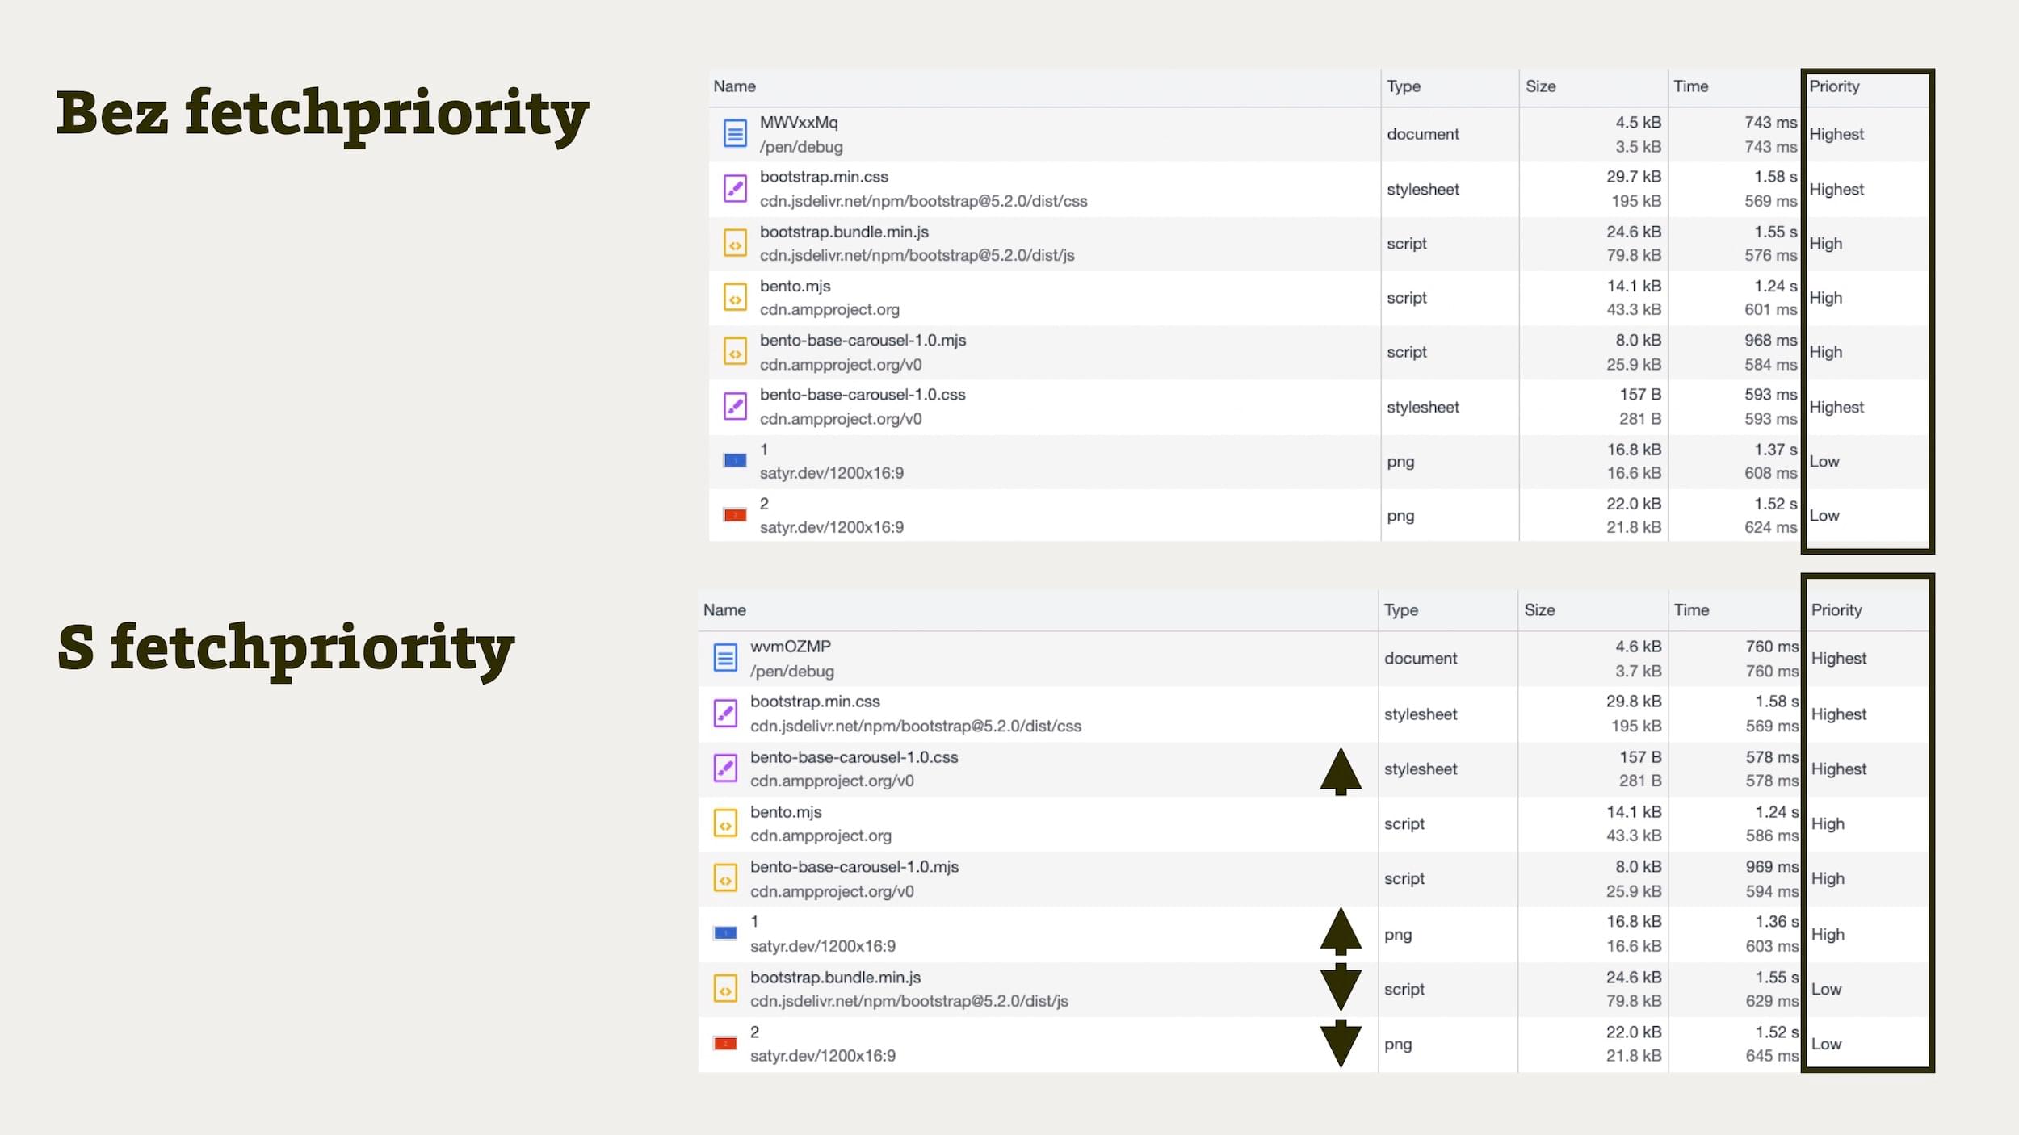Click the Type column header in top table

pos(1404,86)
